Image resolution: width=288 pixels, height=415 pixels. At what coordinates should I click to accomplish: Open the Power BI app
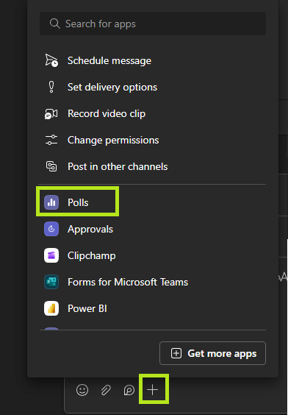tap(153, 308)
